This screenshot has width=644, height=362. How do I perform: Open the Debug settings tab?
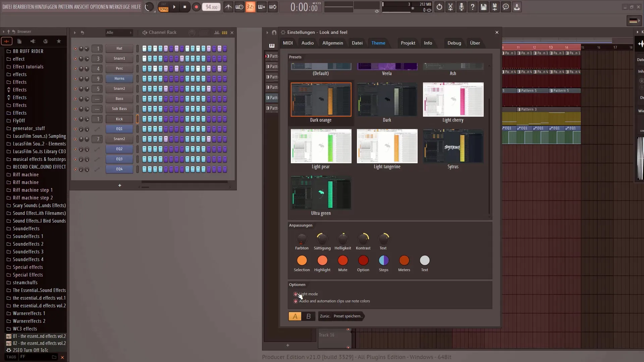454,43
